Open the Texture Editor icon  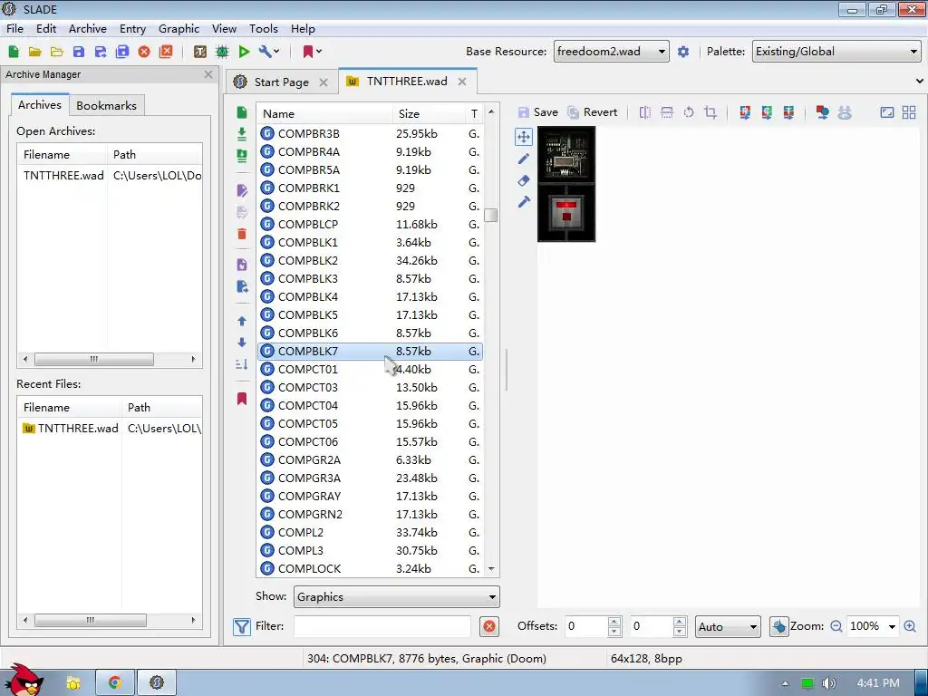tap(200, 52)
